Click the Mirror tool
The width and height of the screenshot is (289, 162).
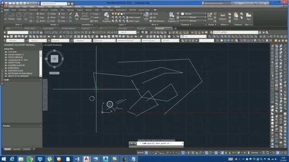51,18
